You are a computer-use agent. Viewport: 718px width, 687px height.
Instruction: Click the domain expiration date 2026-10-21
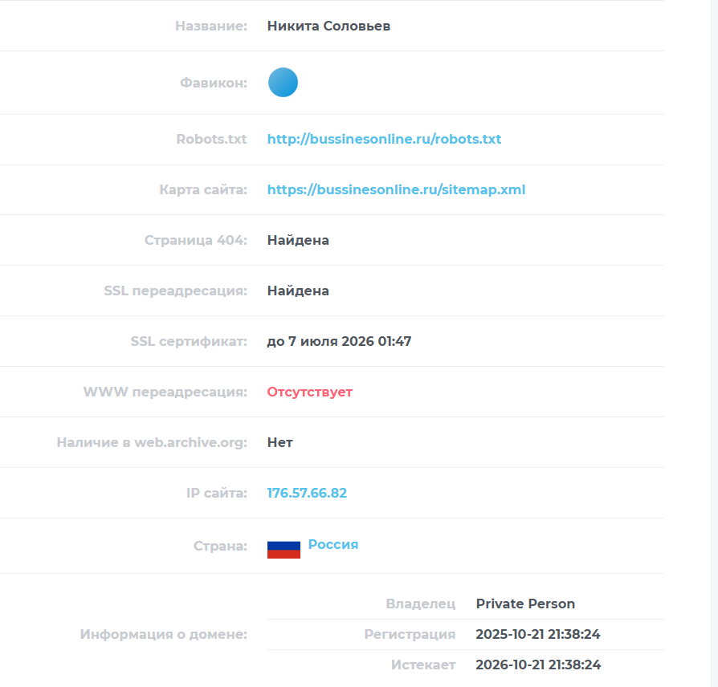coord(537,665)
